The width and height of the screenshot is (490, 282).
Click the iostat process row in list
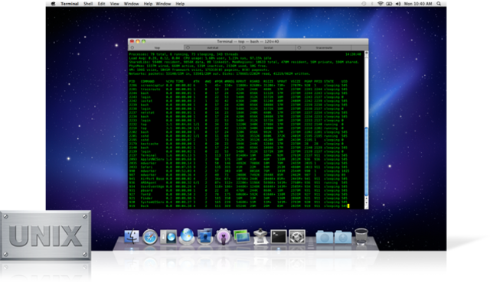pos(238,101)
